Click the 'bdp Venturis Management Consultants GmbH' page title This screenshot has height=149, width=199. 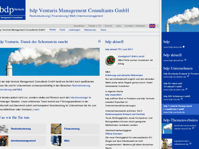click(x=79, y=10)
